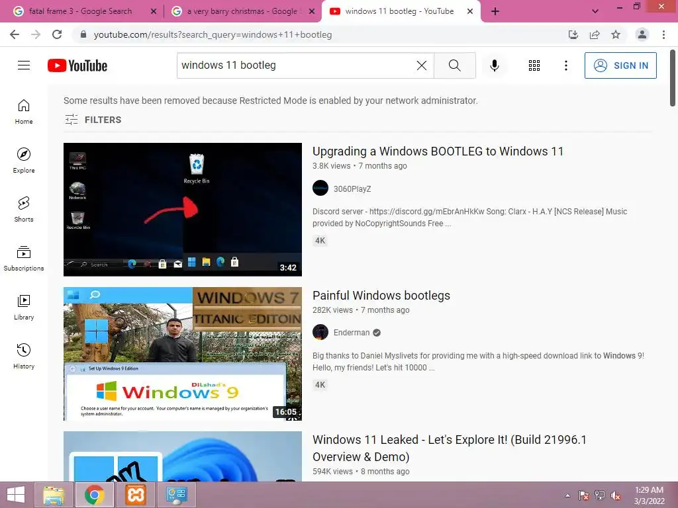Click the network tray icon
The width and height of the screenshot is (678, 508).
point(600,495)
